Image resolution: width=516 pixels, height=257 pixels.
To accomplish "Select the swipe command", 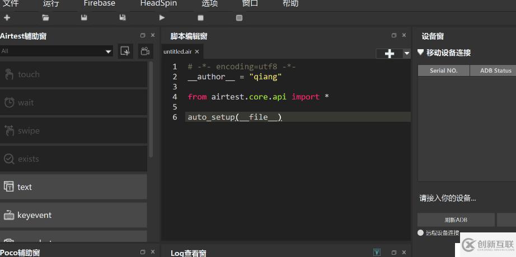I will [73, 131].
